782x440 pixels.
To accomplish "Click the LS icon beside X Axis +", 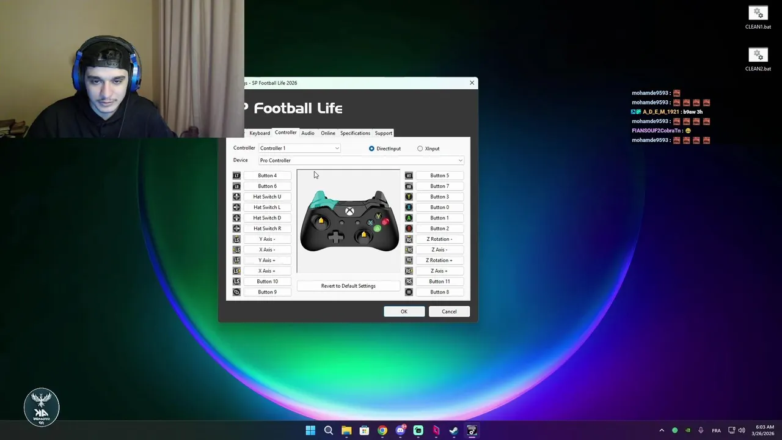I will pyautogui.click(x=236, y=271).
